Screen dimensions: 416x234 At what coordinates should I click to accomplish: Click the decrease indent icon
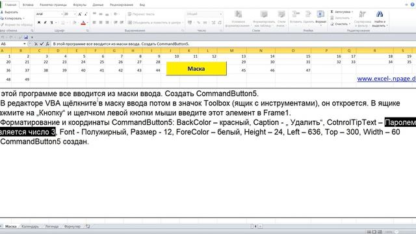(116, 23)
